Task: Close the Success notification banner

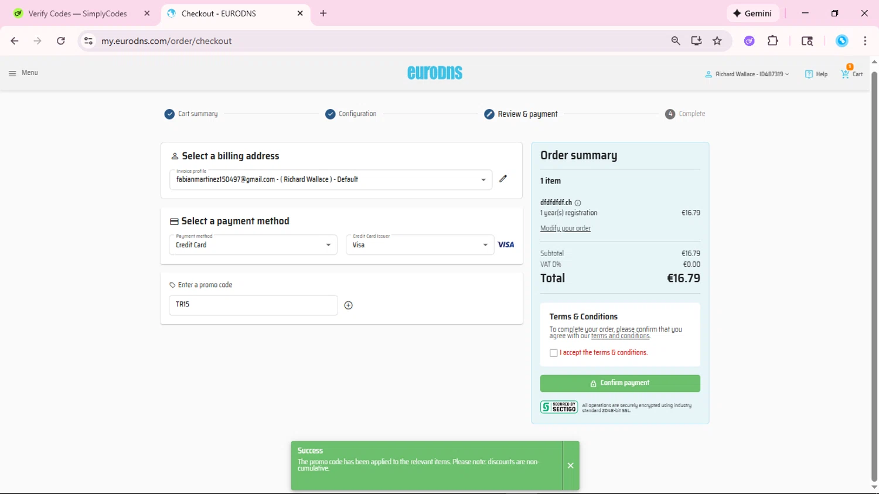Action: point(570,466)
